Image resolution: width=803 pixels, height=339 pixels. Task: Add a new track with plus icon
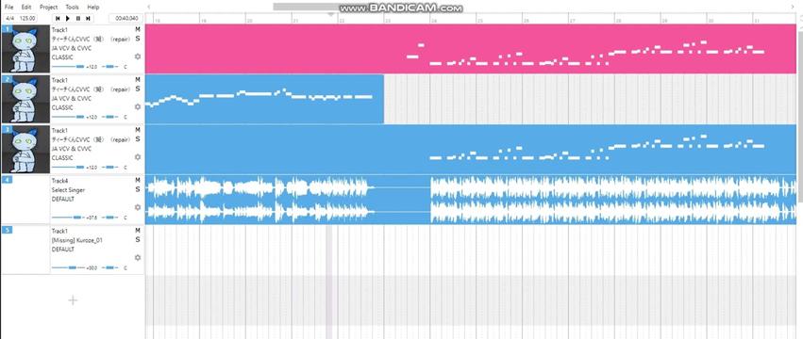[x=73, y=300]
